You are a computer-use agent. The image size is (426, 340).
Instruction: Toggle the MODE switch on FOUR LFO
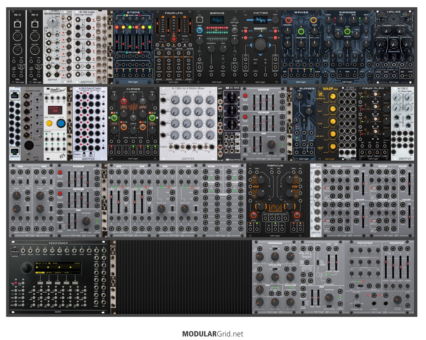(x=163, y=39)
